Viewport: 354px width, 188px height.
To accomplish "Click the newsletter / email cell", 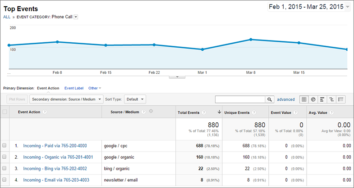I will [x=121, y=180].
